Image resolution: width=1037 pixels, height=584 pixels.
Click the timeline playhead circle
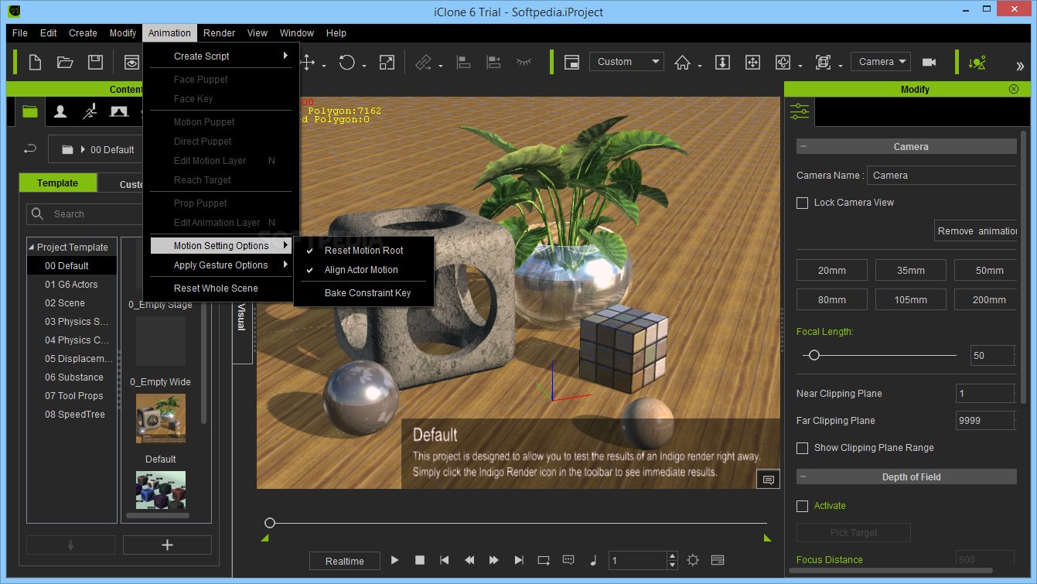(x=270, y=524)
